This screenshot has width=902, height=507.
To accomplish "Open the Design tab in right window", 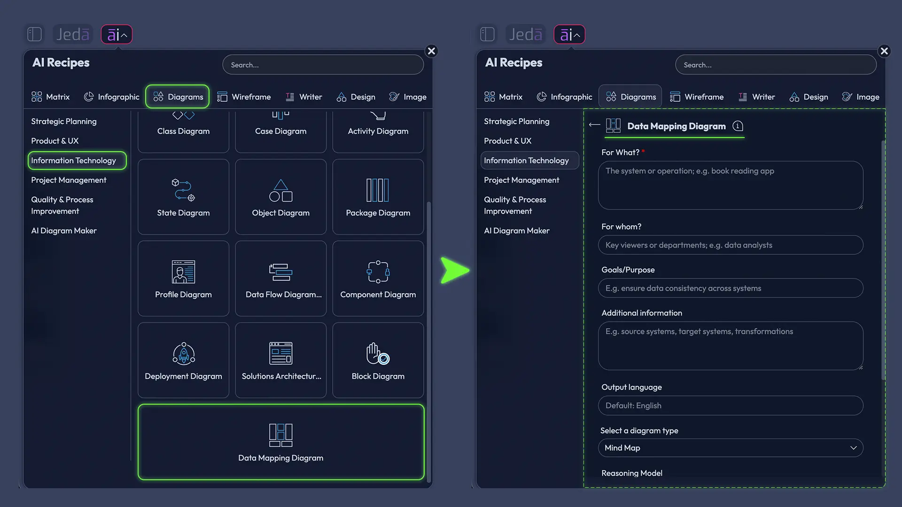I will click(x=809, y=97).
